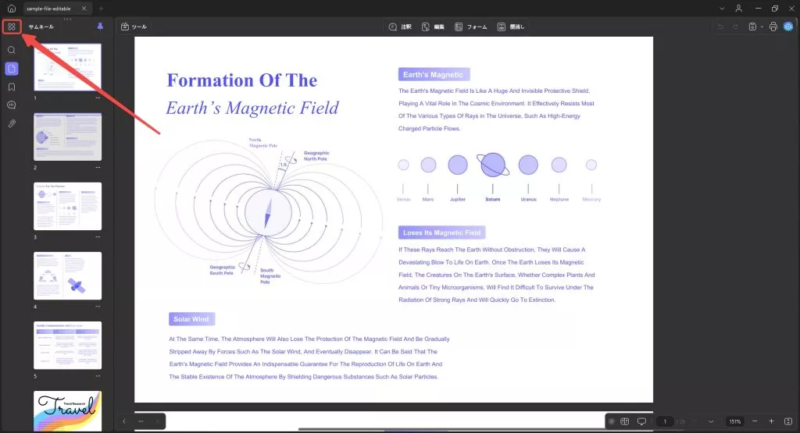This screenshot has height=433, width=800.
Task: Open more options for thumbnail 4
Action: pos(98,307)
